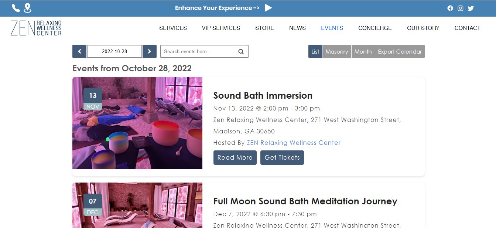Click Enhance Your Experience banner text
The height and width of the screenshot is (228, 496).
pyautogui.click(x=217, y=8)
